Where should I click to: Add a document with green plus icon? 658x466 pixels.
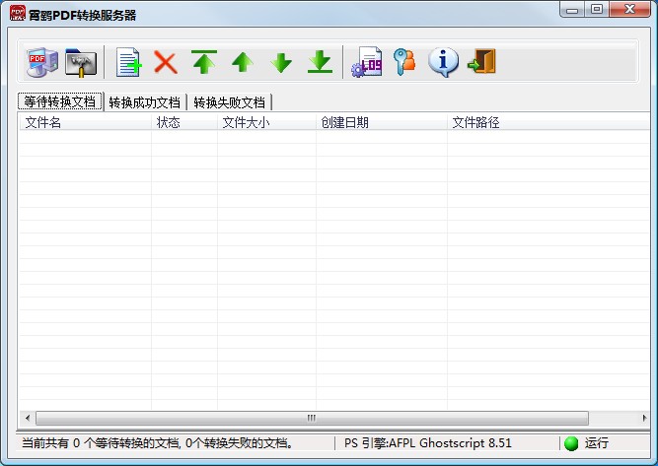coord(128,62)
